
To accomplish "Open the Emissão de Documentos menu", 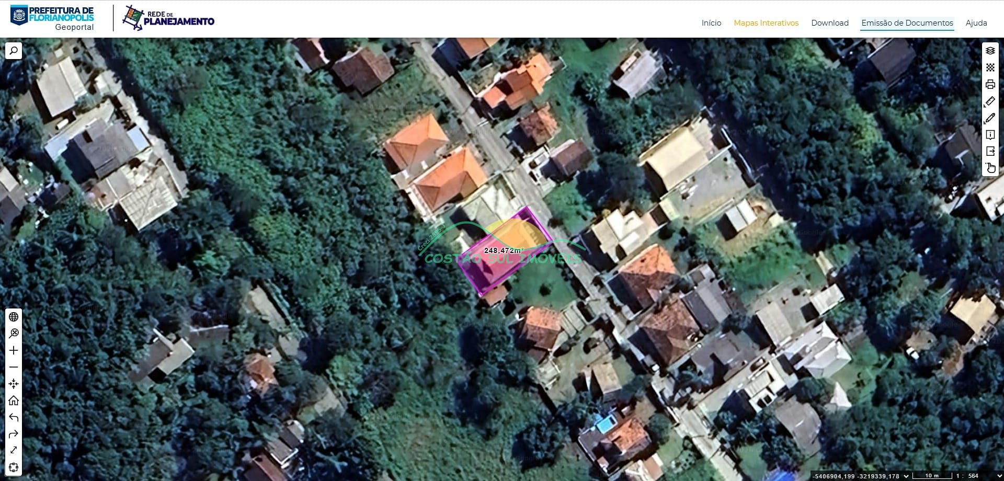I will click(x=907, y=23).
